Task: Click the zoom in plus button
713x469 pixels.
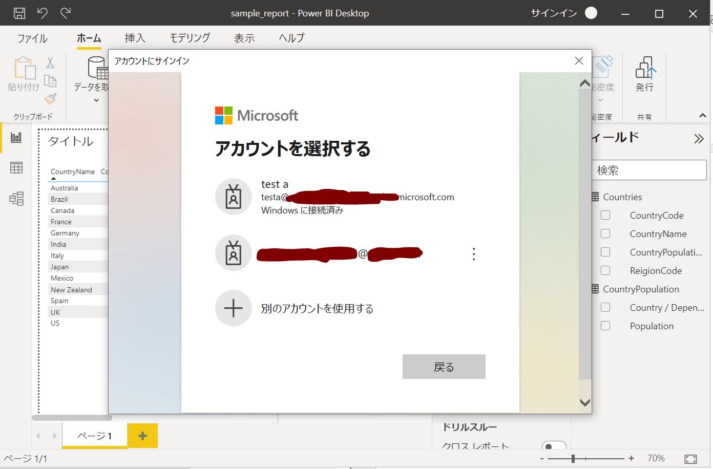Action: click(632, 459)
